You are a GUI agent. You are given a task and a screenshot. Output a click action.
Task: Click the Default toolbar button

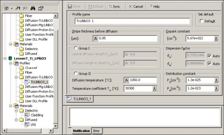[x=96, y=7]
